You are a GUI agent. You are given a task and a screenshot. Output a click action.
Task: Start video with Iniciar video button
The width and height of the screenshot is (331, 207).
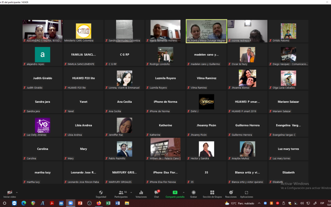(10, 194)
